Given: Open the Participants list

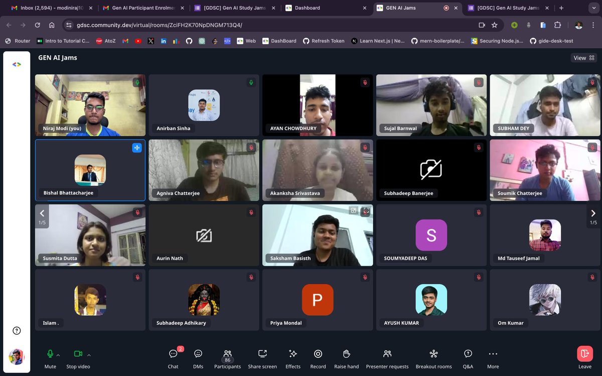Looking at the screenshot, I should (228, 358).
